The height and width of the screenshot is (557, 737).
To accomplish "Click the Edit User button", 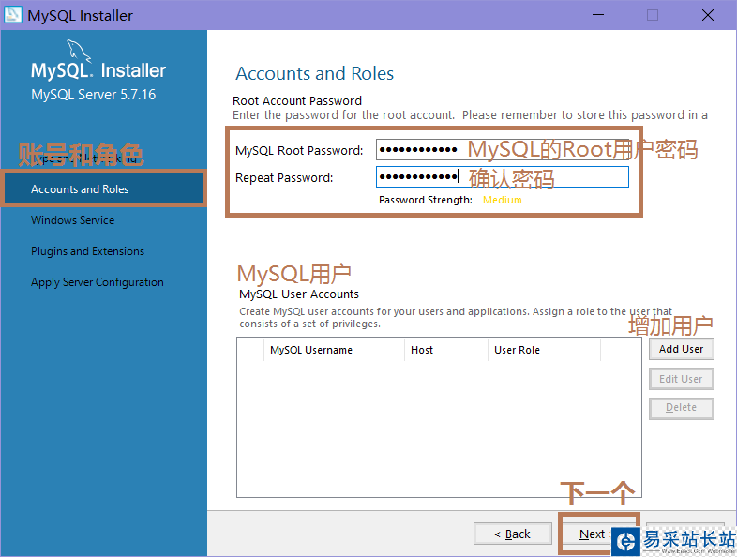I will pyautogui.click(x=682, y=379).
